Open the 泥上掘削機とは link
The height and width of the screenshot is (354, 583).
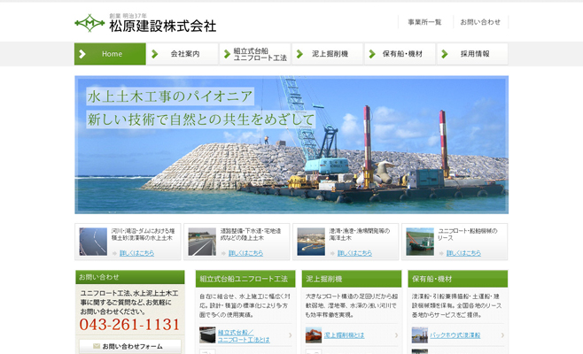345,335
